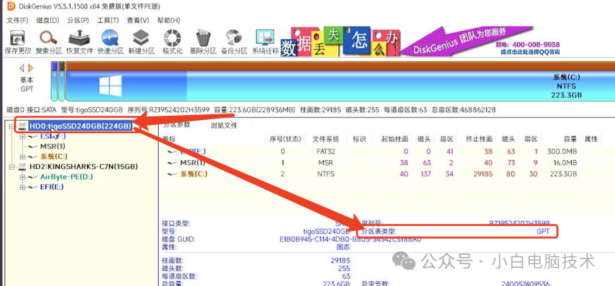Open the 文件(F) menu
Image resolution: width=615 pixels, height=286 pixels.
(18, 20)
